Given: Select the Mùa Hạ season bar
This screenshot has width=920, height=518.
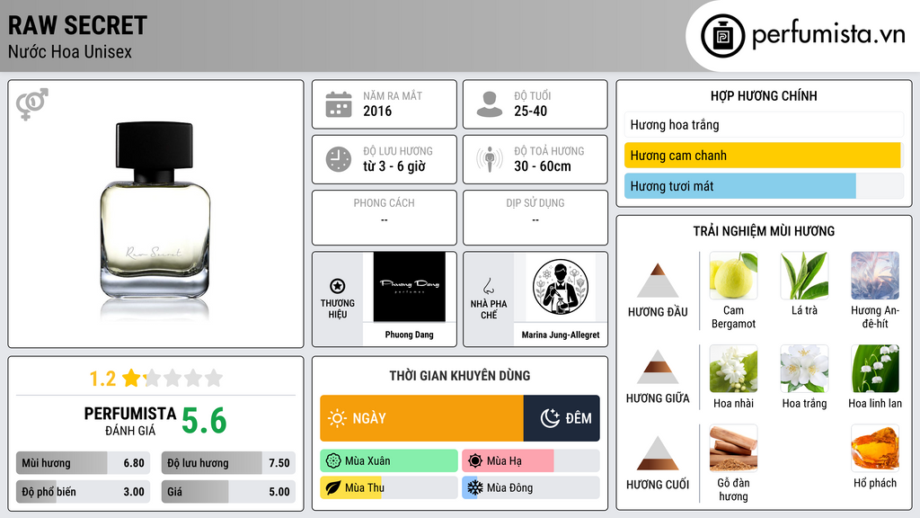Looking at the screenshot, I should [x=531, y=461].
